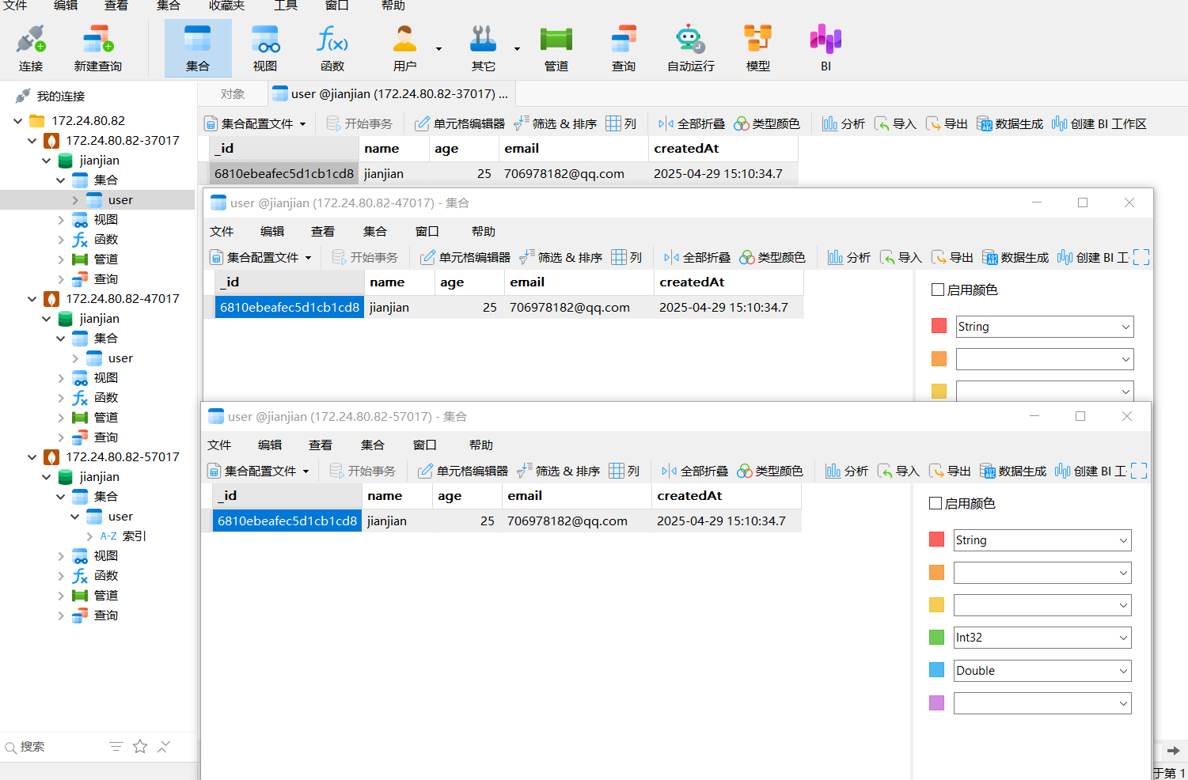Click 列 in the 57017 window toolbar
The height and width of the screenshot is (780, 1188).
[x=624, y=471]
